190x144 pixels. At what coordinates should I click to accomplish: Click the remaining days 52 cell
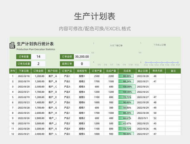(x=157, y=118)
